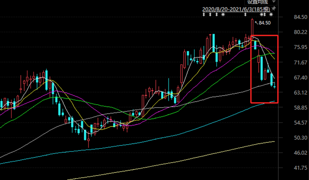Click the leftmost double-arrow event marker
309x180 pixels.
(x=204, y=15)
